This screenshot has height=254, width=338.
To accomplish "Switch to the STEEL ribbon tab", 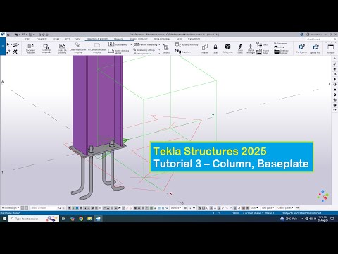I will 27,39.
